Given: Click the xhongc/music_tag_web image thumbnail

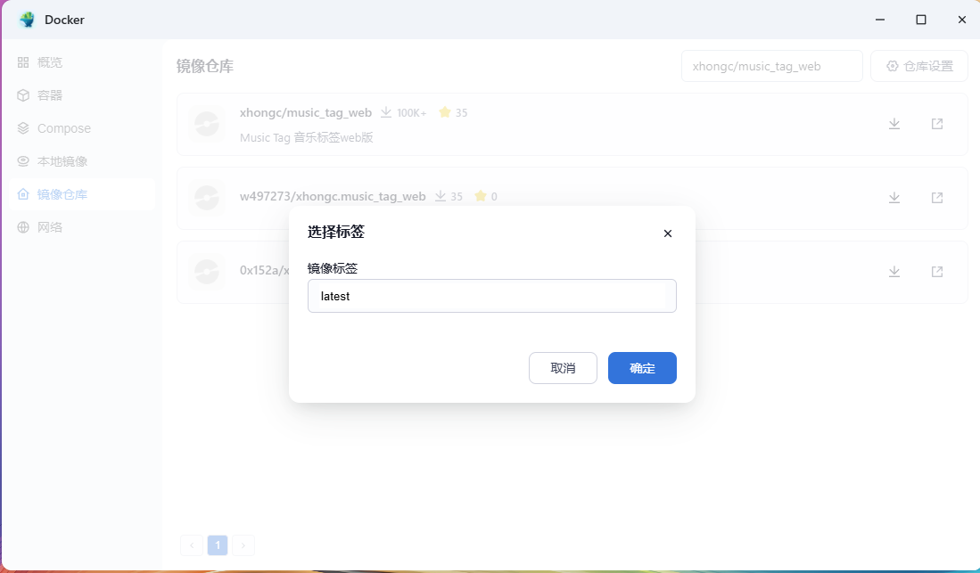Looking at the screenshot, I should [207, 124].
